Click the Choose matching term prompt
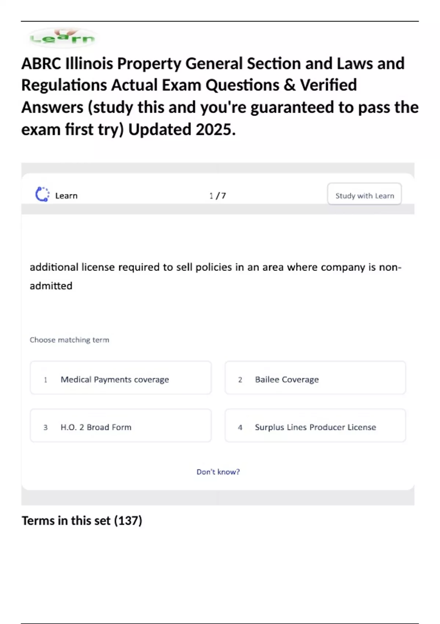440x624 pixels. pos(69,340)
